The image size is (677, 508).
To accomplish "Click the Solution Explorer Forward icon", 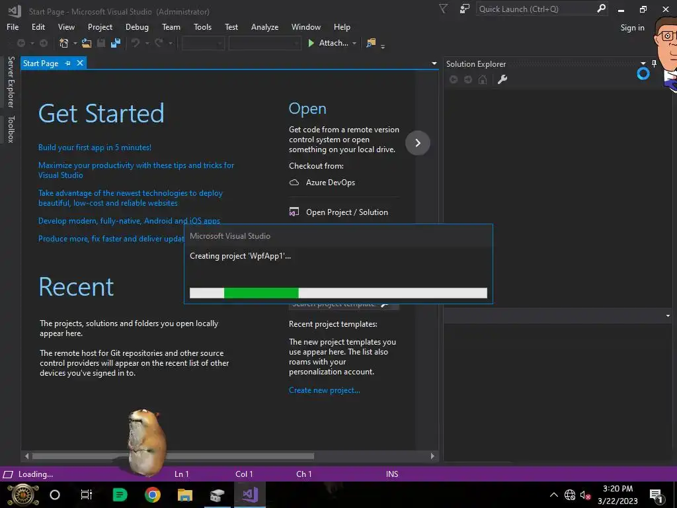I will tap(468, 79).
